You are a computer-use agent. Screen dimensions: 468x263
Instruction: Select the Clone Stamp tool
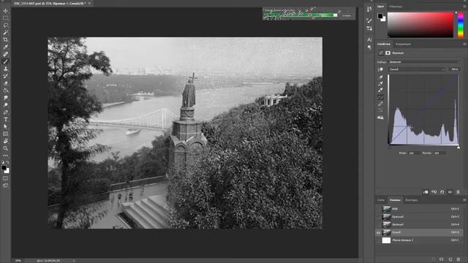tap(5, 69)
